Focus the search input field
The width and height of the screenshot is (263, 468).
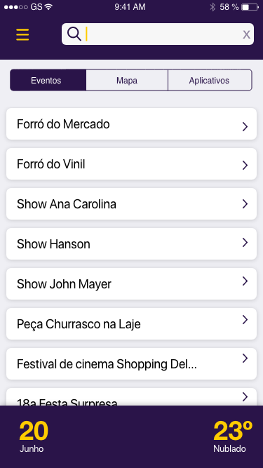pos(158,34)
